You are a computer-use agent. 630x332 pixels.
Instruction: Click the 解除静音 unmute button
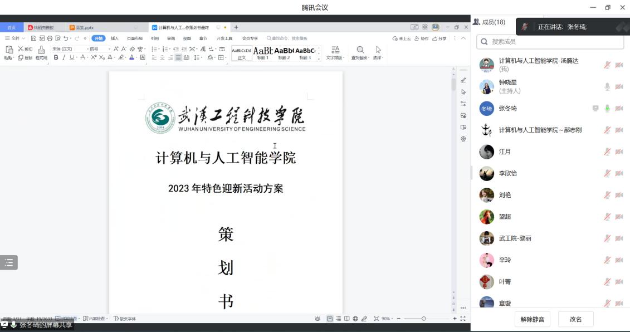533,319
